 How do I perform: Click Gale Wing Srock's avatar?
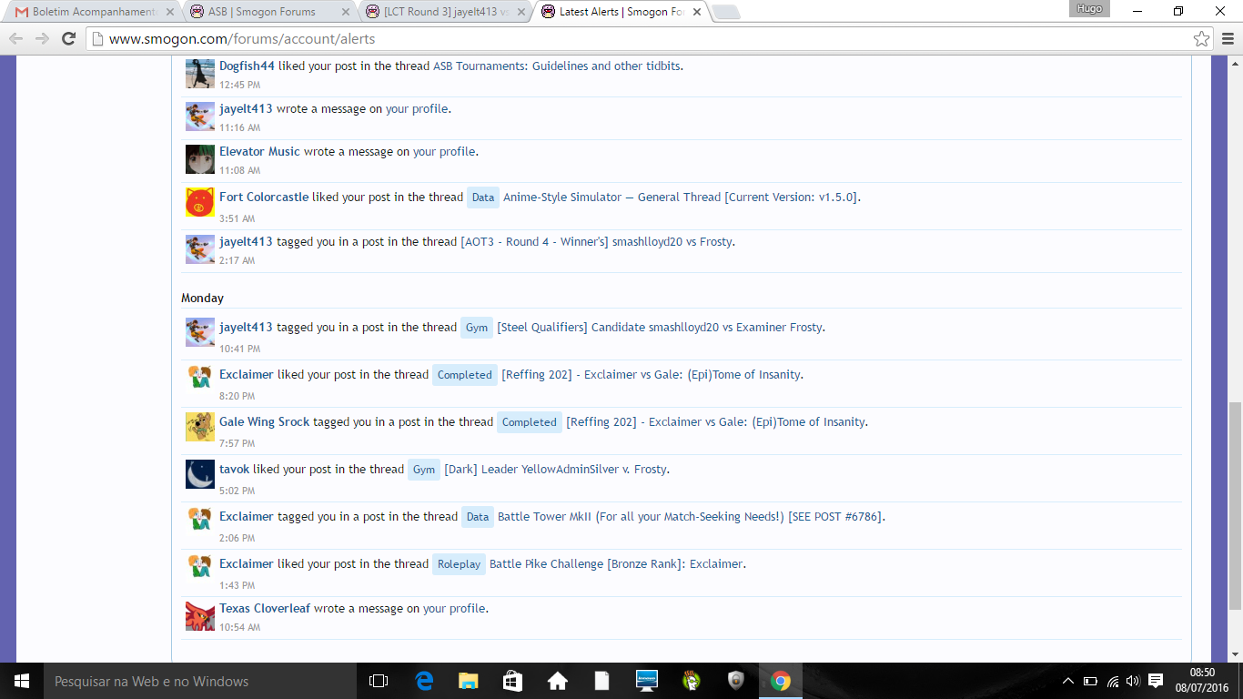(x=199, y=427)
